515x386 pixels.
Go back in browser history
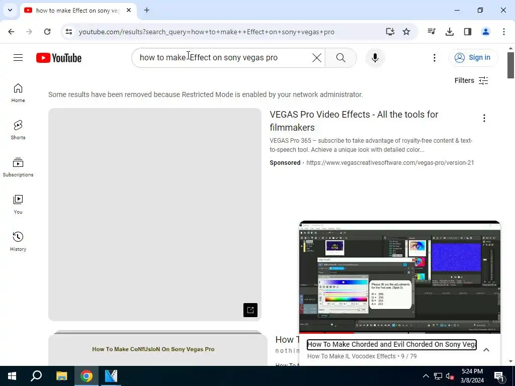11,32
